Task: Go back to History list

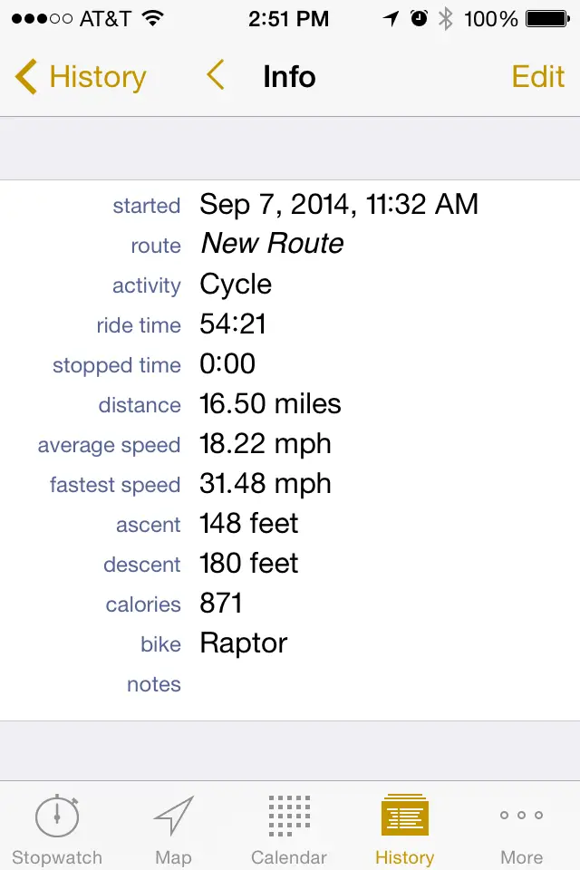Action: 81,76
